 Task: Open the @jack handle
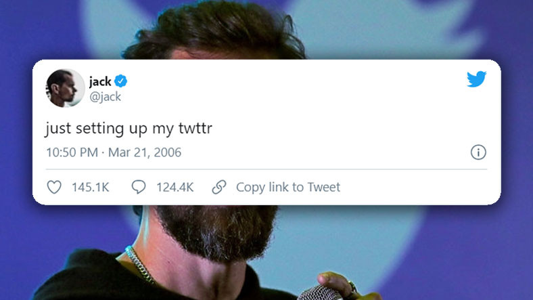click(x=105, y=97)
